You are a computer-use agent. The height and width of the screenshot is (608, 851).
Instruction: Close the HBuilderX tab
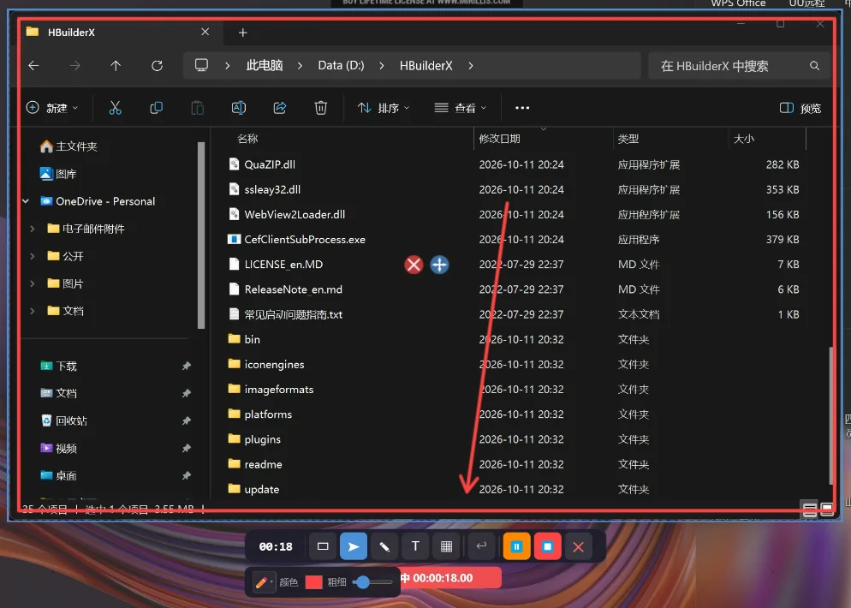[205, 32]
